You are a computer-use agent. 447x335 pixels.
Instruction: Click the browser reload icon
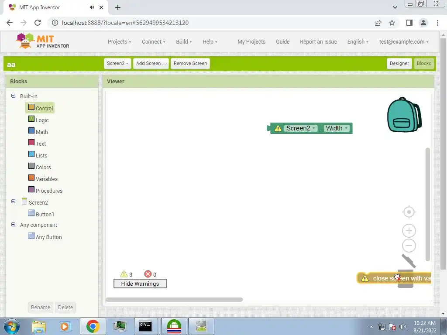(x=38, y=23)
